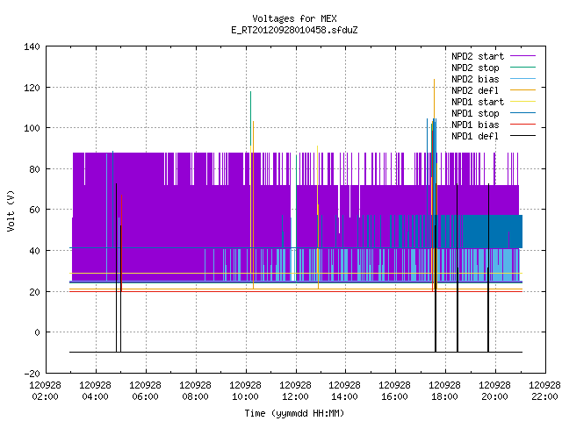562x421 pixels.
Task: Select the filename E_RT20120928010458.sfduZ
Action: (x=294, y=30)
